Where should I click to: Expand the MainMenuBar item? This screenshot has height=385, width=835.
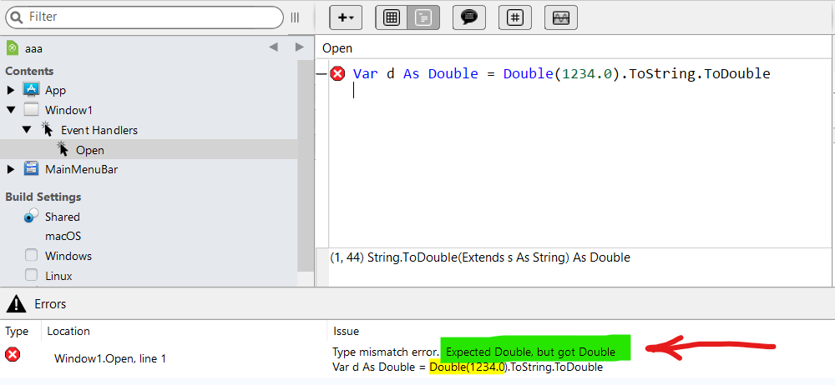[x=11, y=169]
